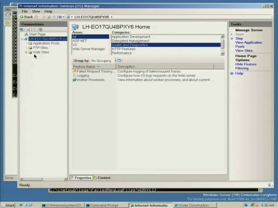Click the Help icon in the toolbar

point(60,17)
